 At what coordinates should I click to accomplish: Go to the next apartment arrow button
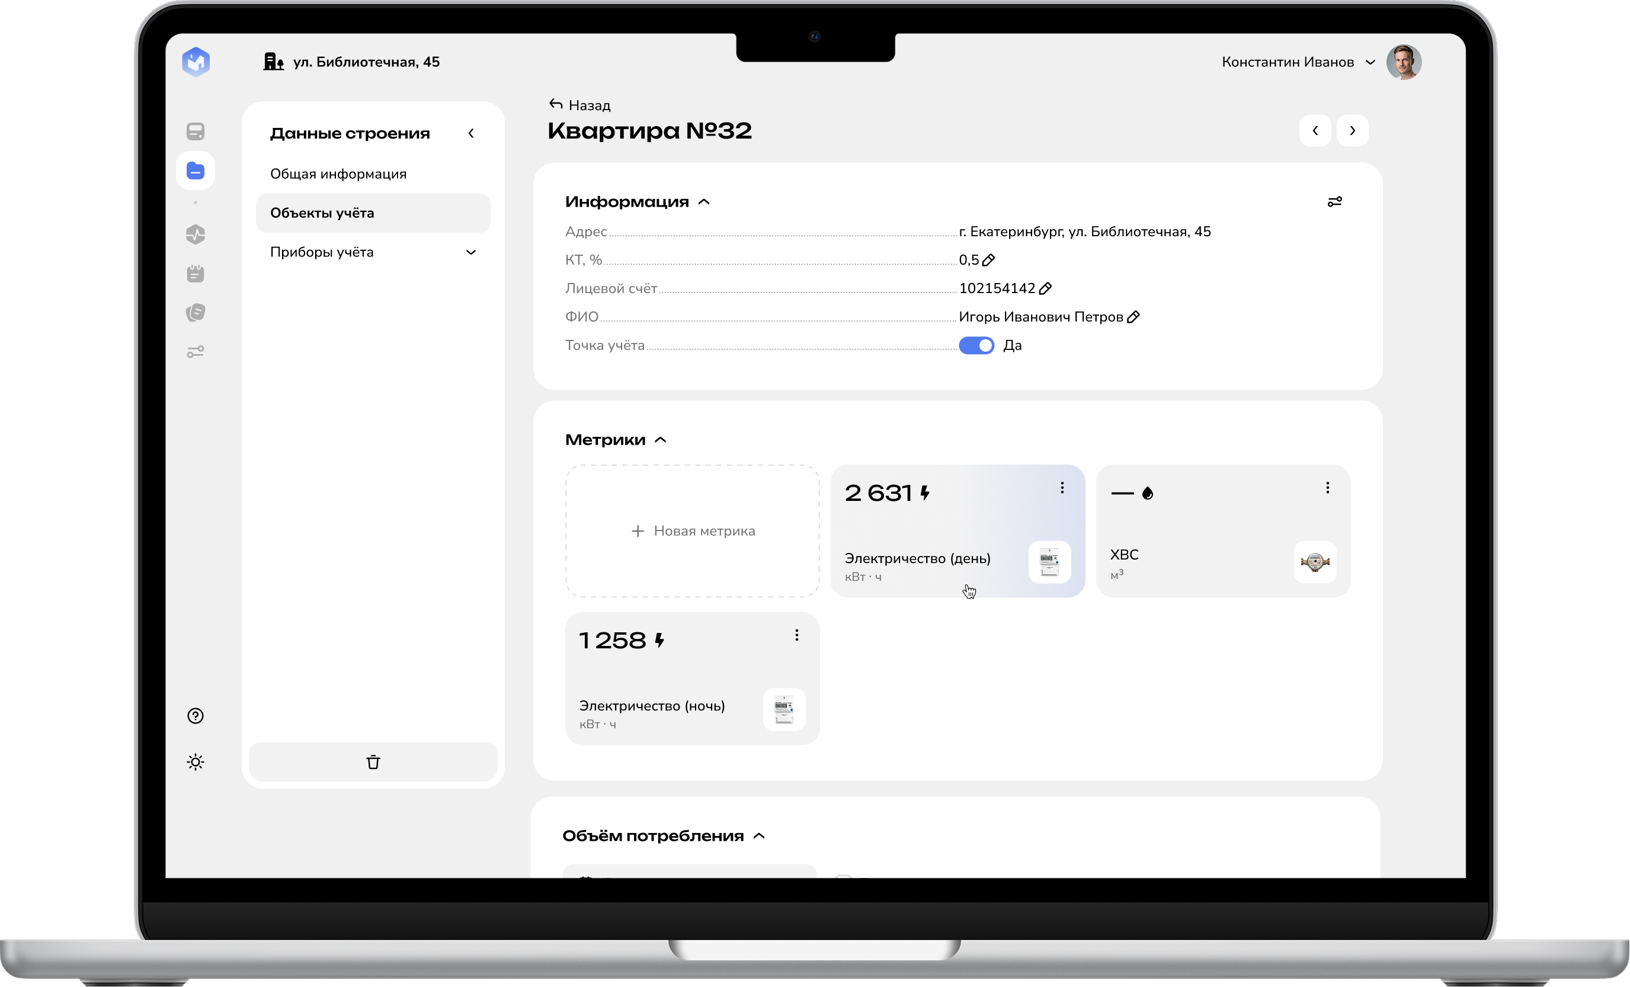point(1352,131)
